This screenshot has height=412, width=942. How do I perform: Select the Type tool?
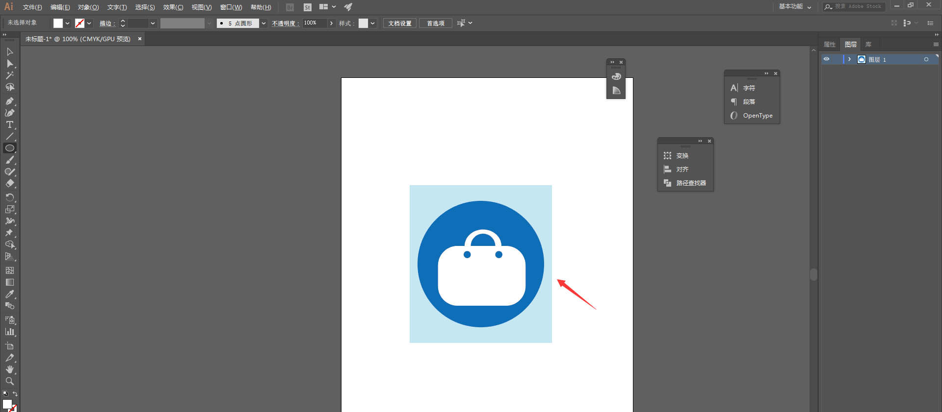coord(9,125)
